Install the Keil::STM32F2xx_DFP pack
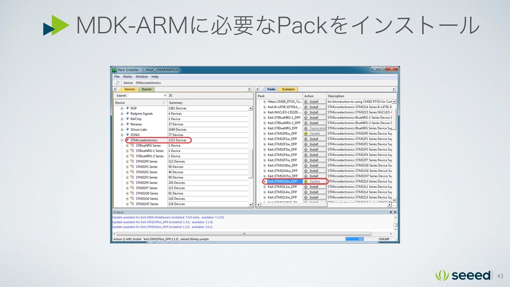 click(315, 144)
